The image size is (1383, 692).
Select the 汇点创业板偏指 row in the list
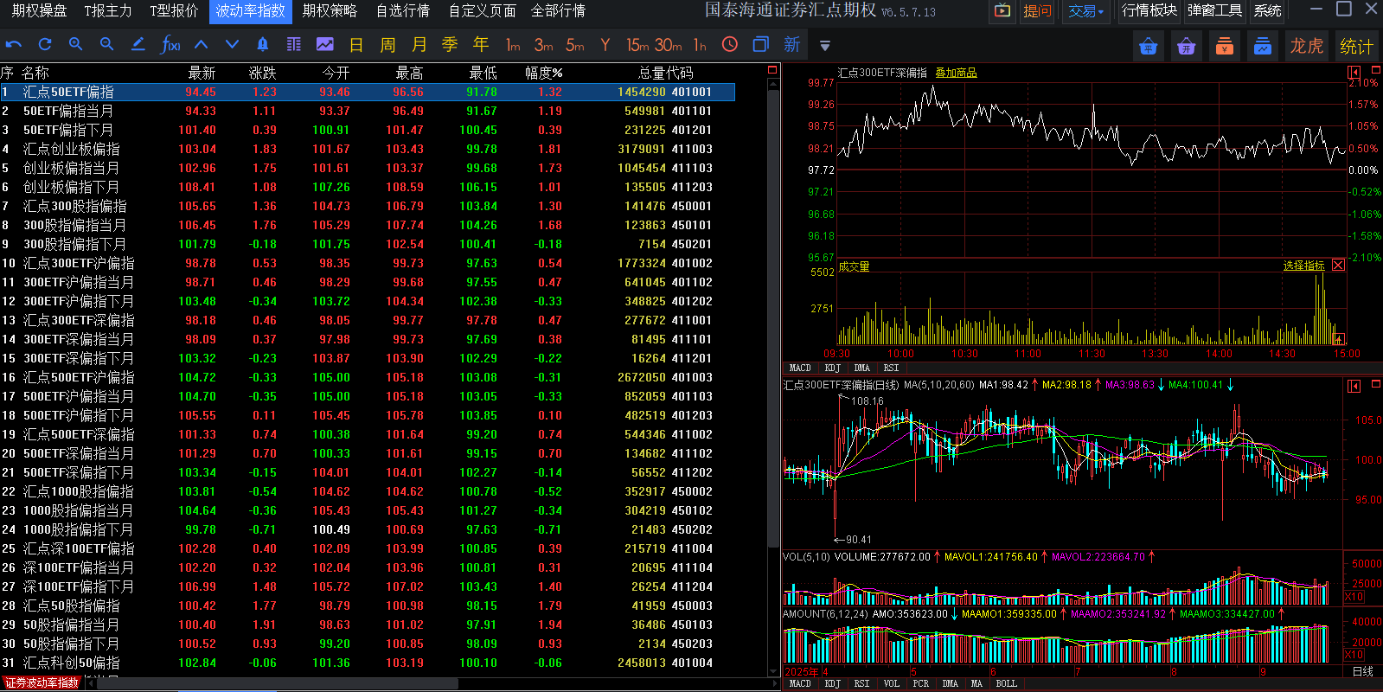tap(71, 149)
